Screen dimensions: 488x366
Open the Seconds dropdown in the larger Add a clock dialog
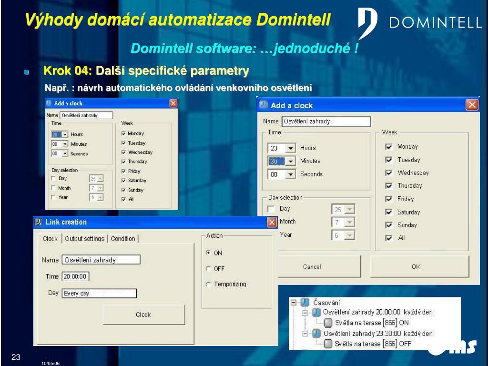[290, 174]
